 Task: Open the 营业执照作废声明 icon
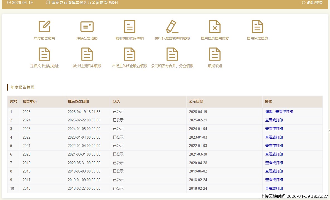click(129, 27)
